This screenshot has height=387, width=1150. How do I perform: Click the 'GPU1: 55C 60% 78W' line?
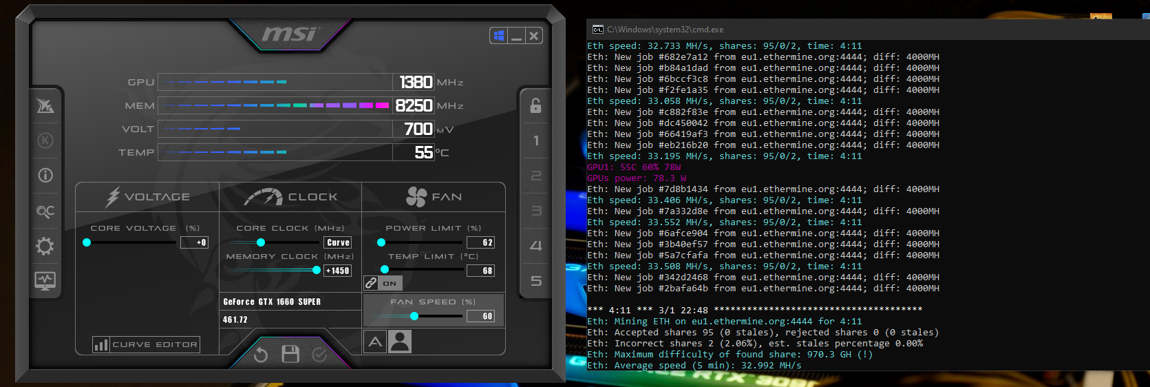(634, 167)
